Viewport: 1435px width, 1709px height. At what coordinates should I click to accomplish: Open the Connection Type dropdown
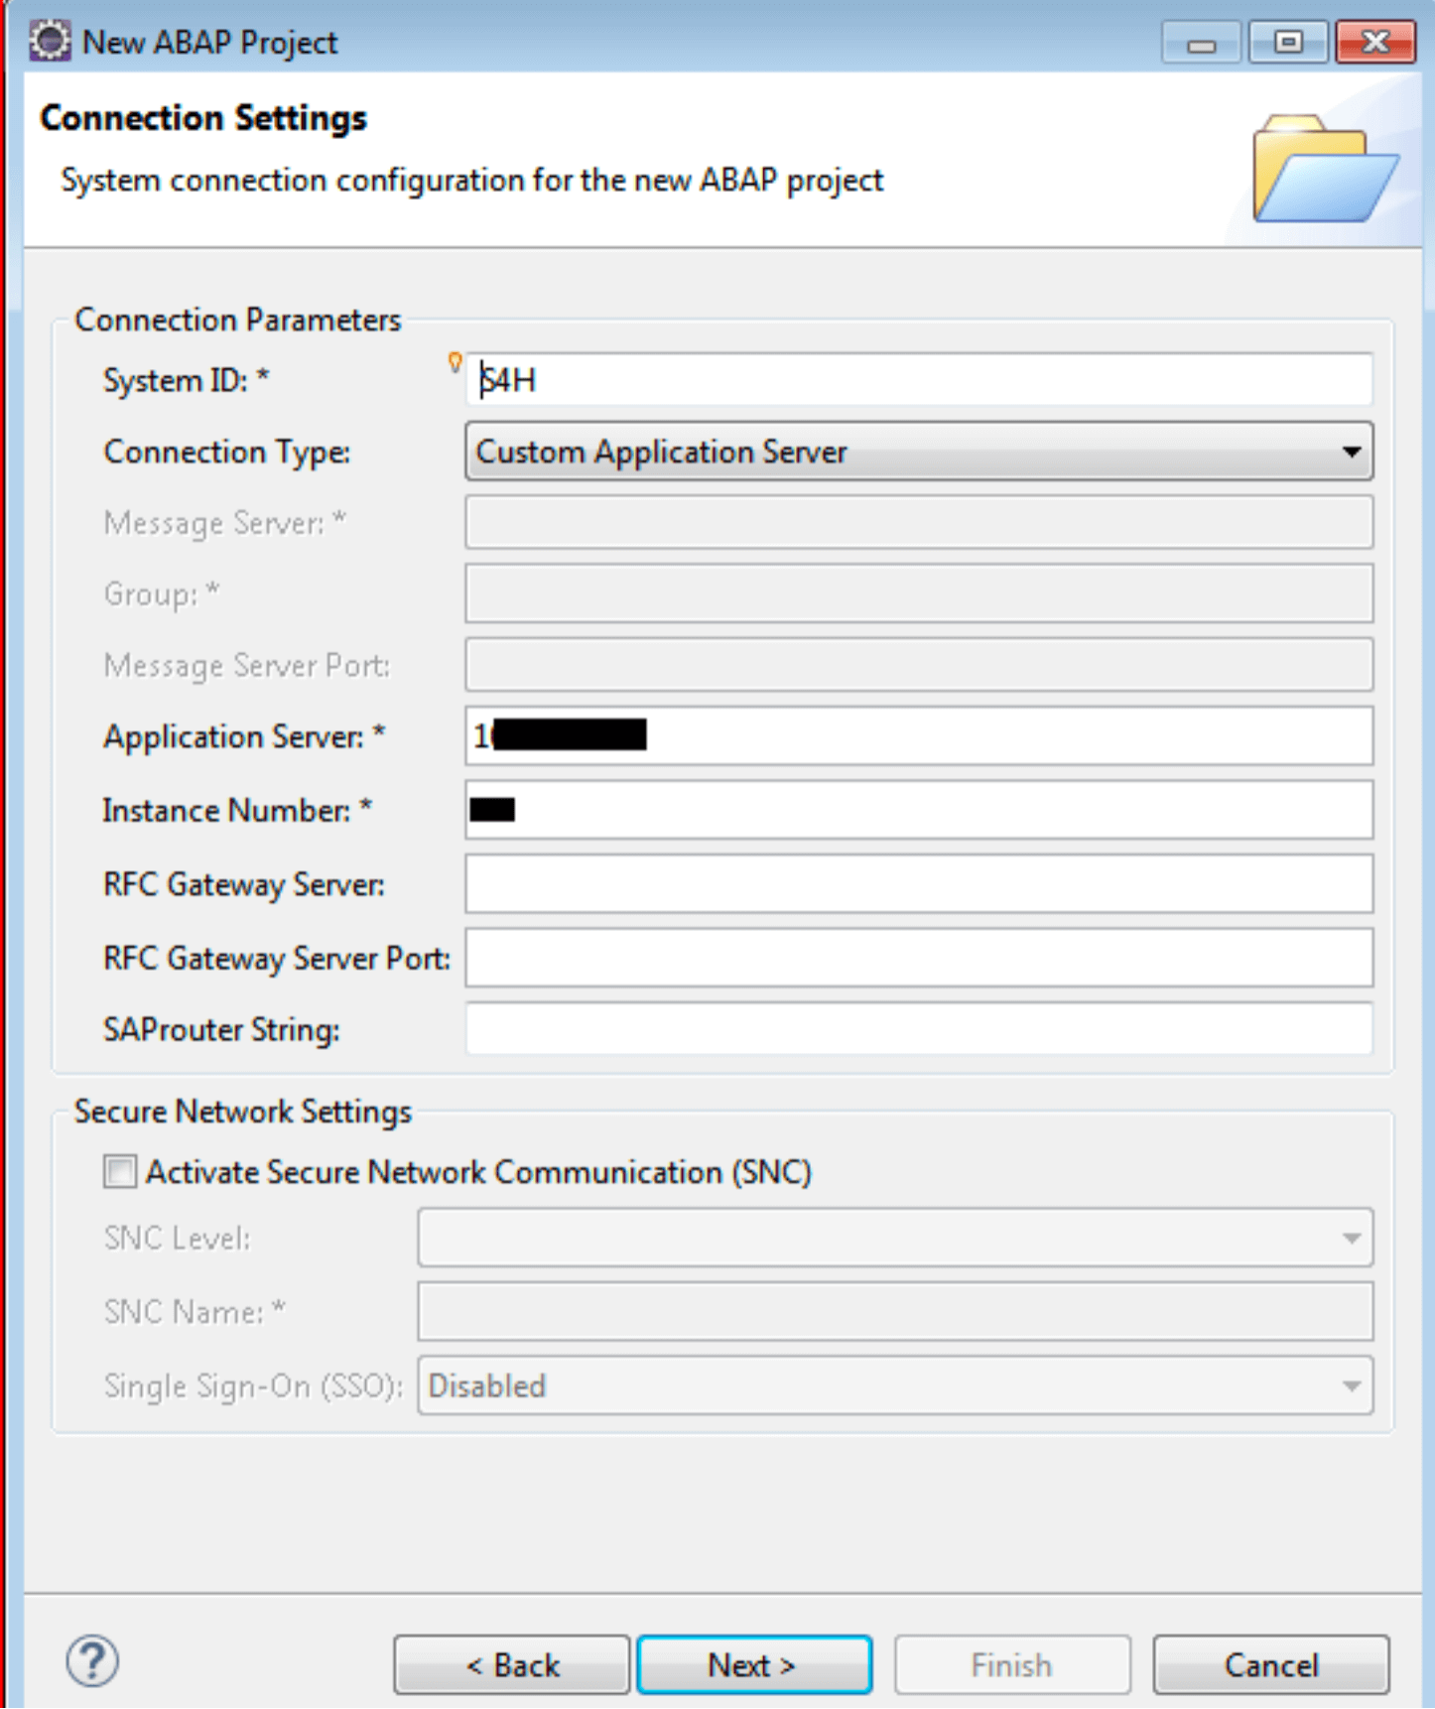[919, 452]
